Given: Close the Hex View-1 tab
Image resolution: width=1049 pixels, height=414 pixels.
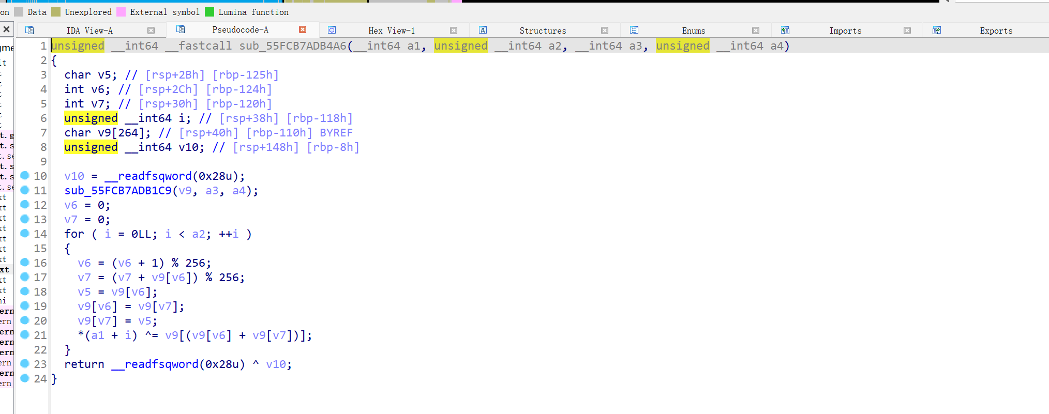Looking at the screenshot, I should coord(454,30).
